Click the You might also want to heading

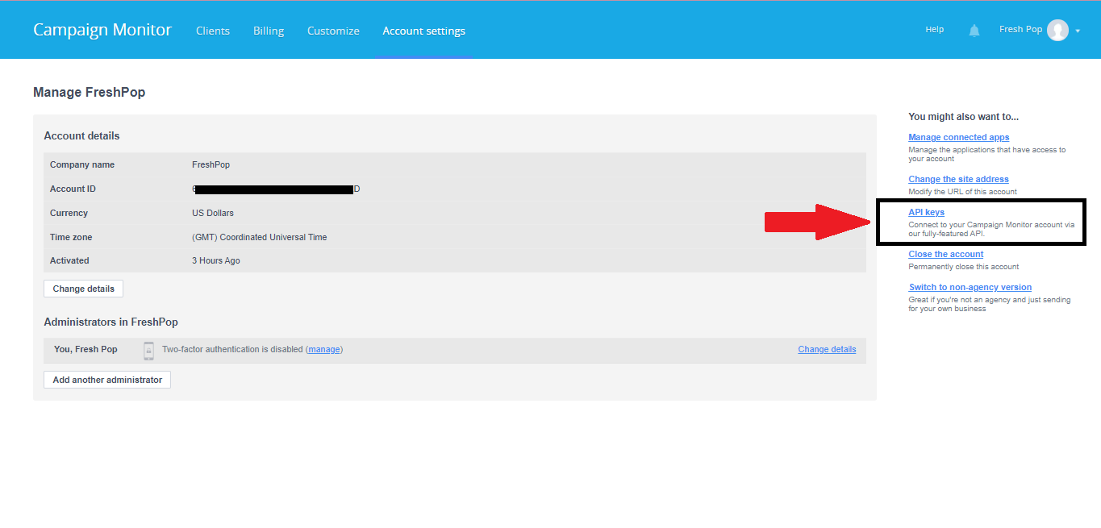(963, 117)
